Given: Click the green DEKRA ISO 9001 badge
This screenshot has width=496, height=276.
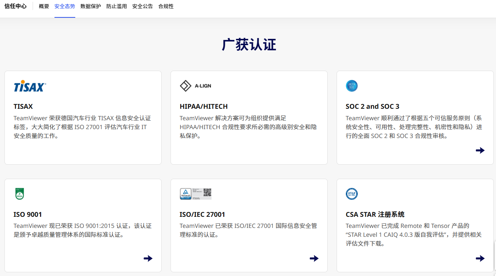Looking at the screenshot, I should click(x=19, y=194).
